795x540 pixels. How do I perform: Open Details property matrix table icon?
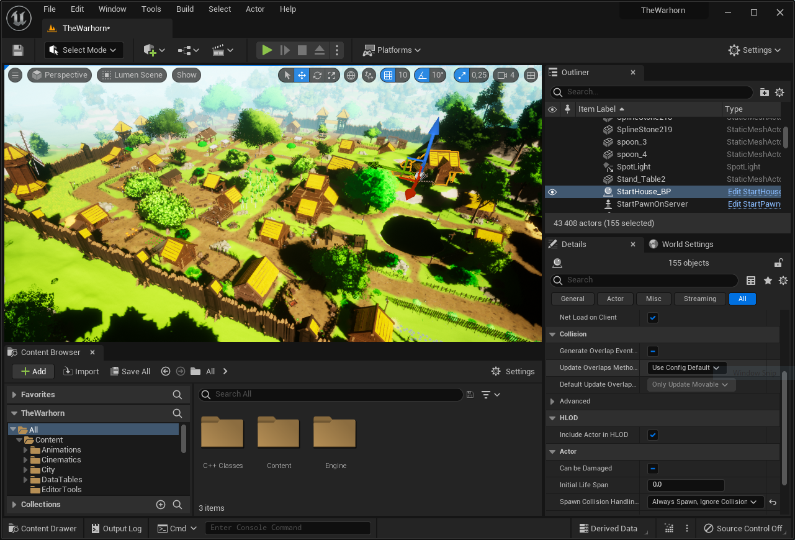coord(751,281)
